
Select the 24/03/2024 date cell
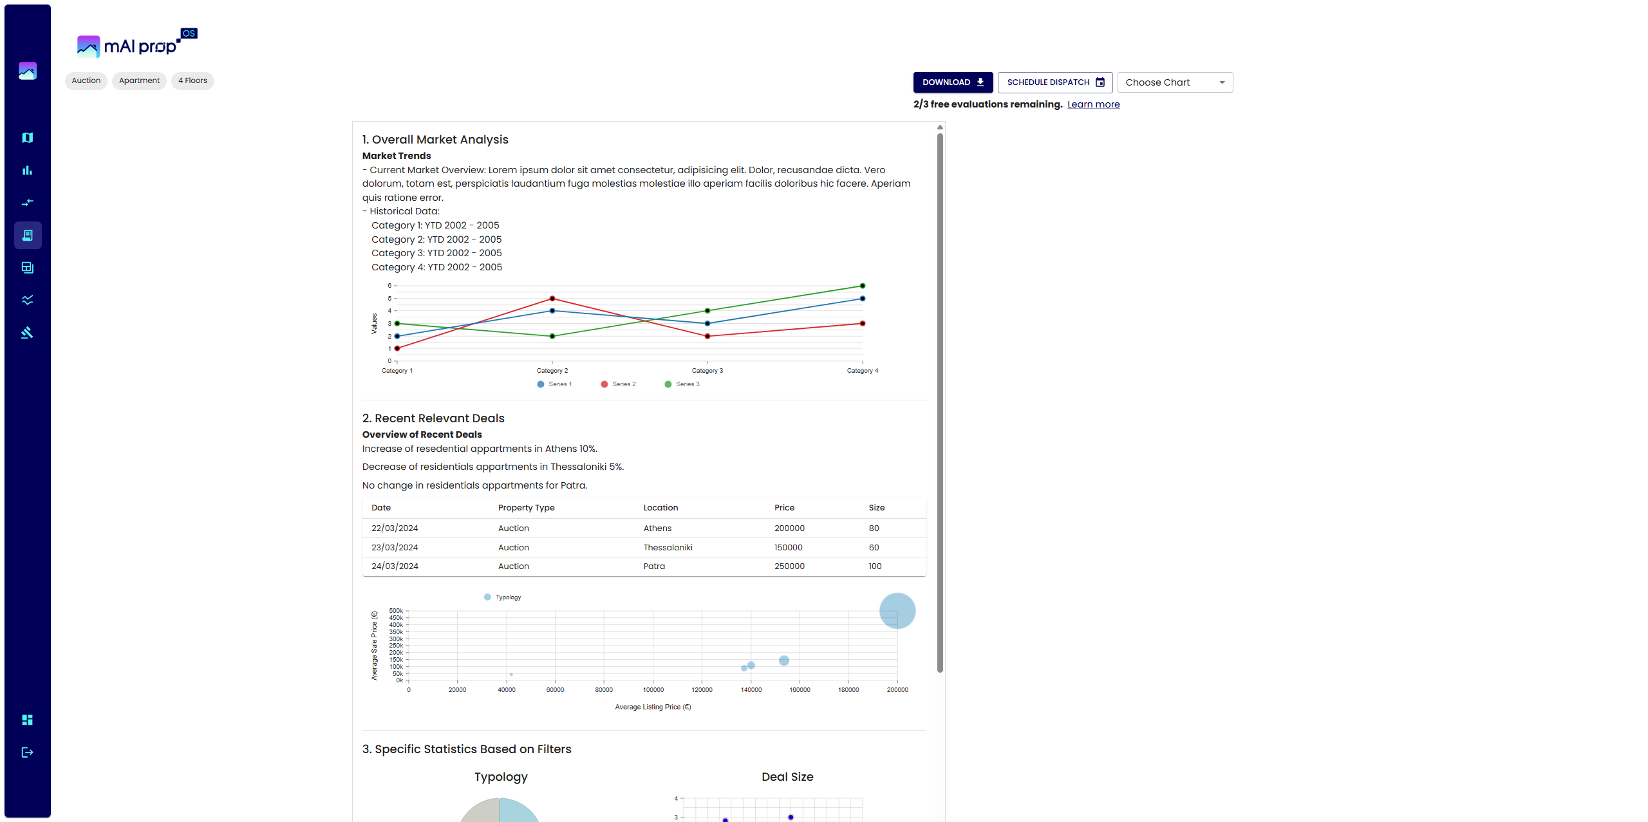(395, 566)
